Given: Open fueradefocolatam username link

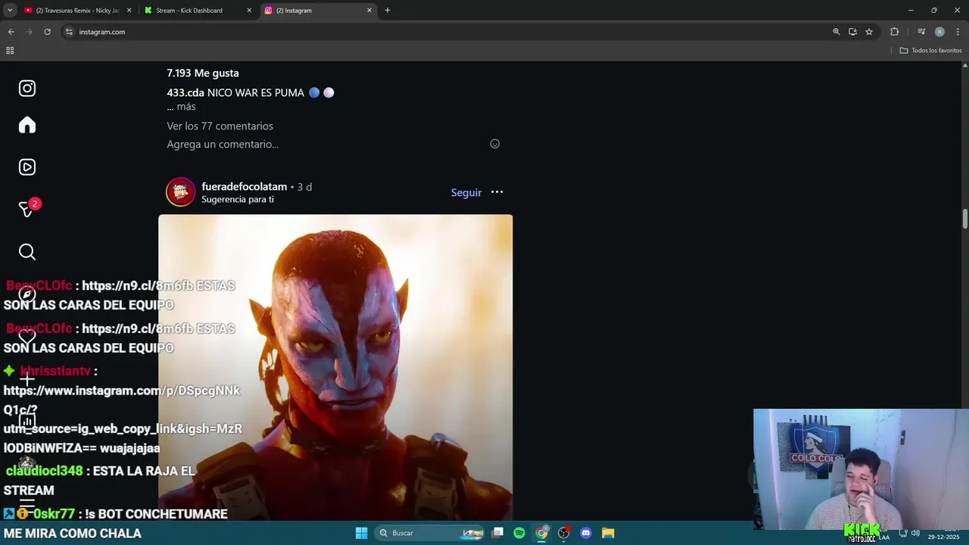Looking at the screenshot, I should [245, 186].
